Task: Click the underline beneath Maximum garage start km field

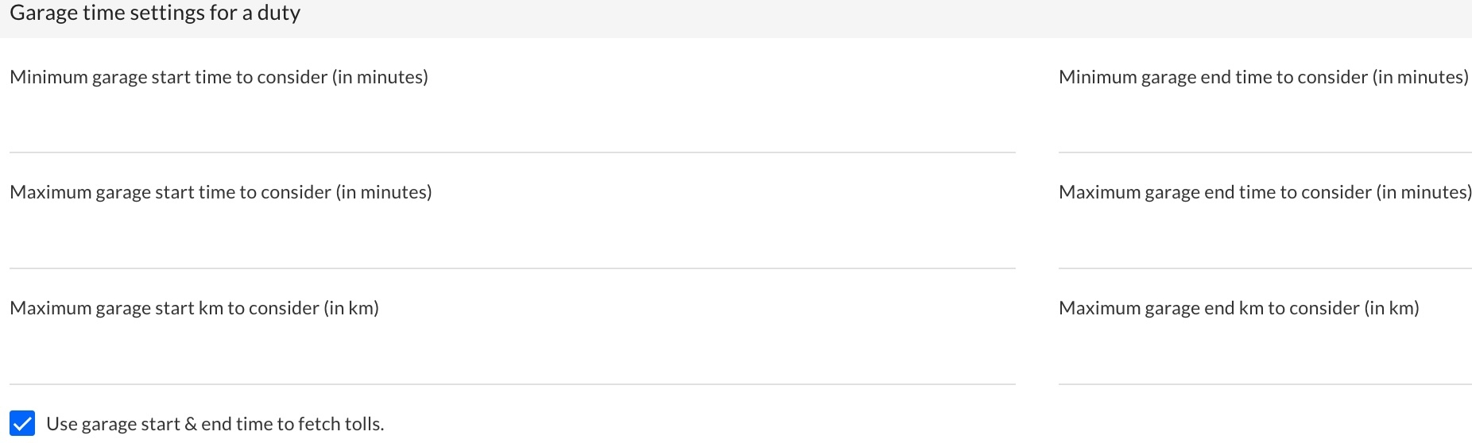Action: [x=513, y=384]
